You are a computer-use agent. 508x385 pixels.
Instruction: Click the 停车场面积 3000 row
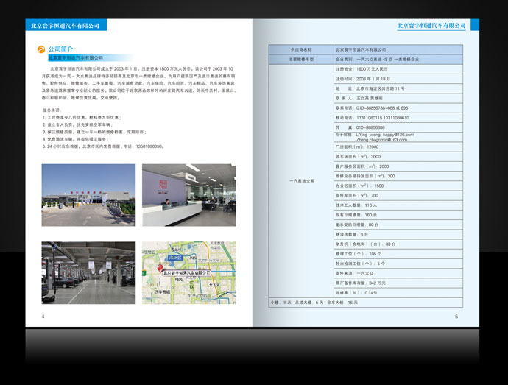398,157
